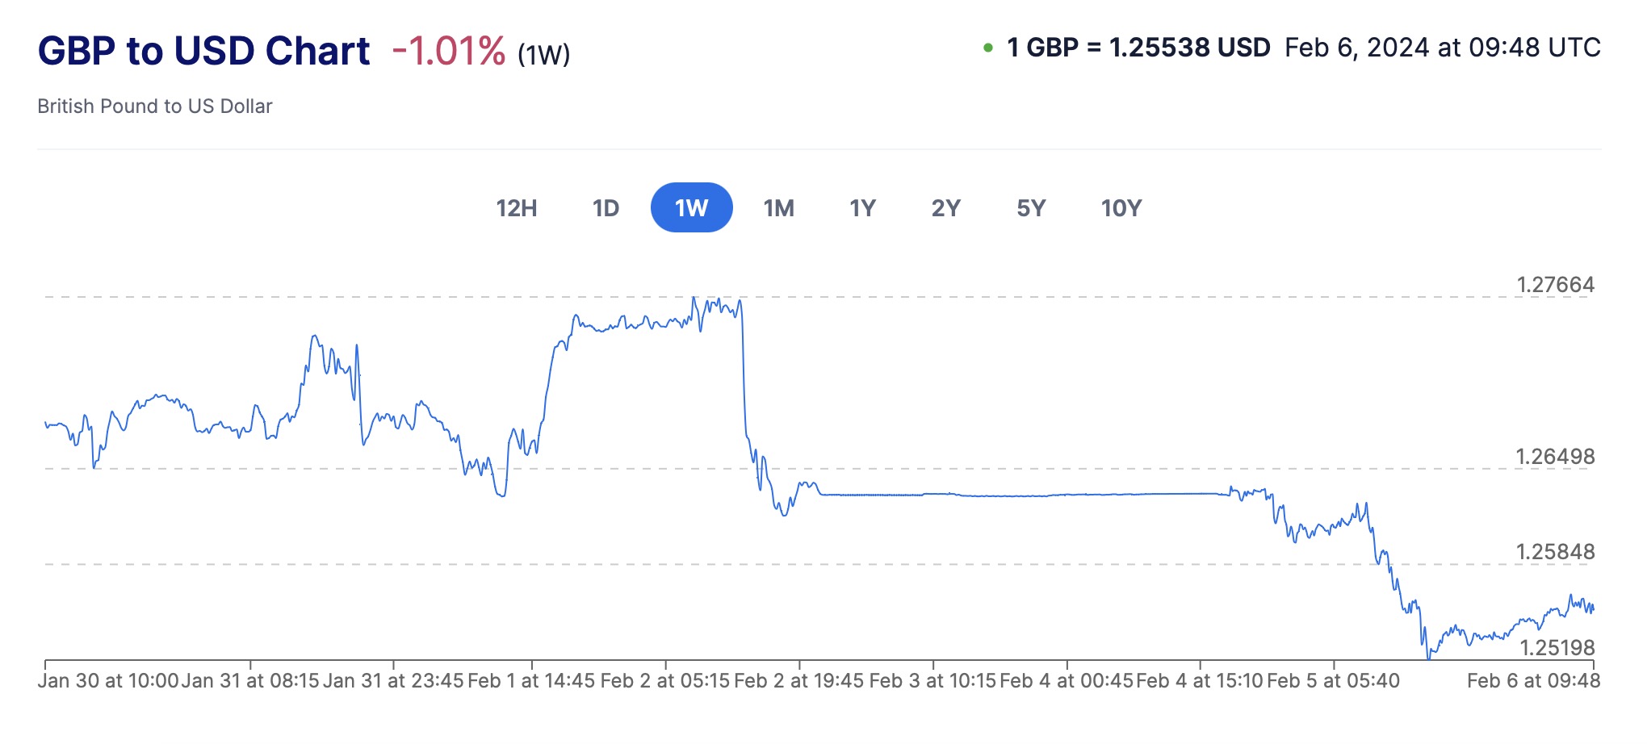
Task: Click the 1 GBP = 1.25538 USD rate
Action: click(1138, 48)
